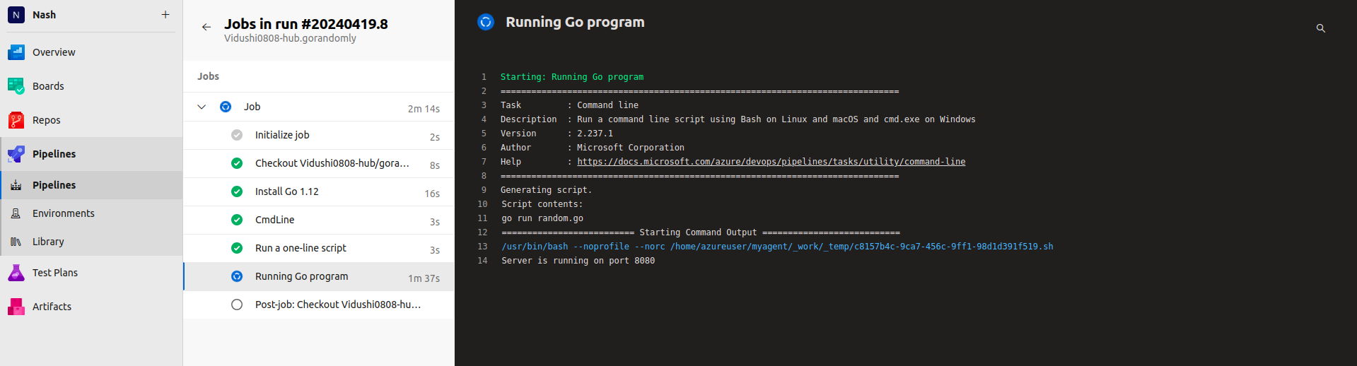The height and width of the screenshot is (366, 1357).
Task: Go back using the left arrow icon
Action: [x=206, y=28]
